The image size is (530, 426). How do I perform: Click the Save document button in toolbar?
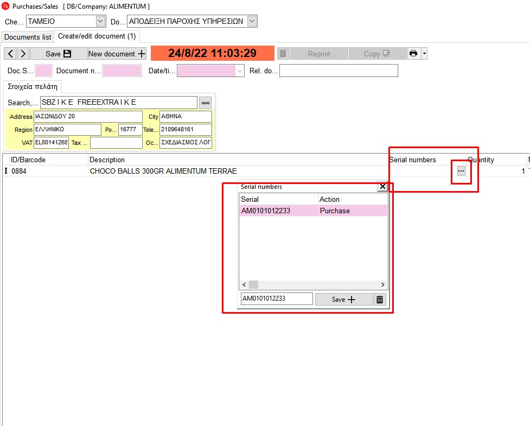(x=59, y=54)
